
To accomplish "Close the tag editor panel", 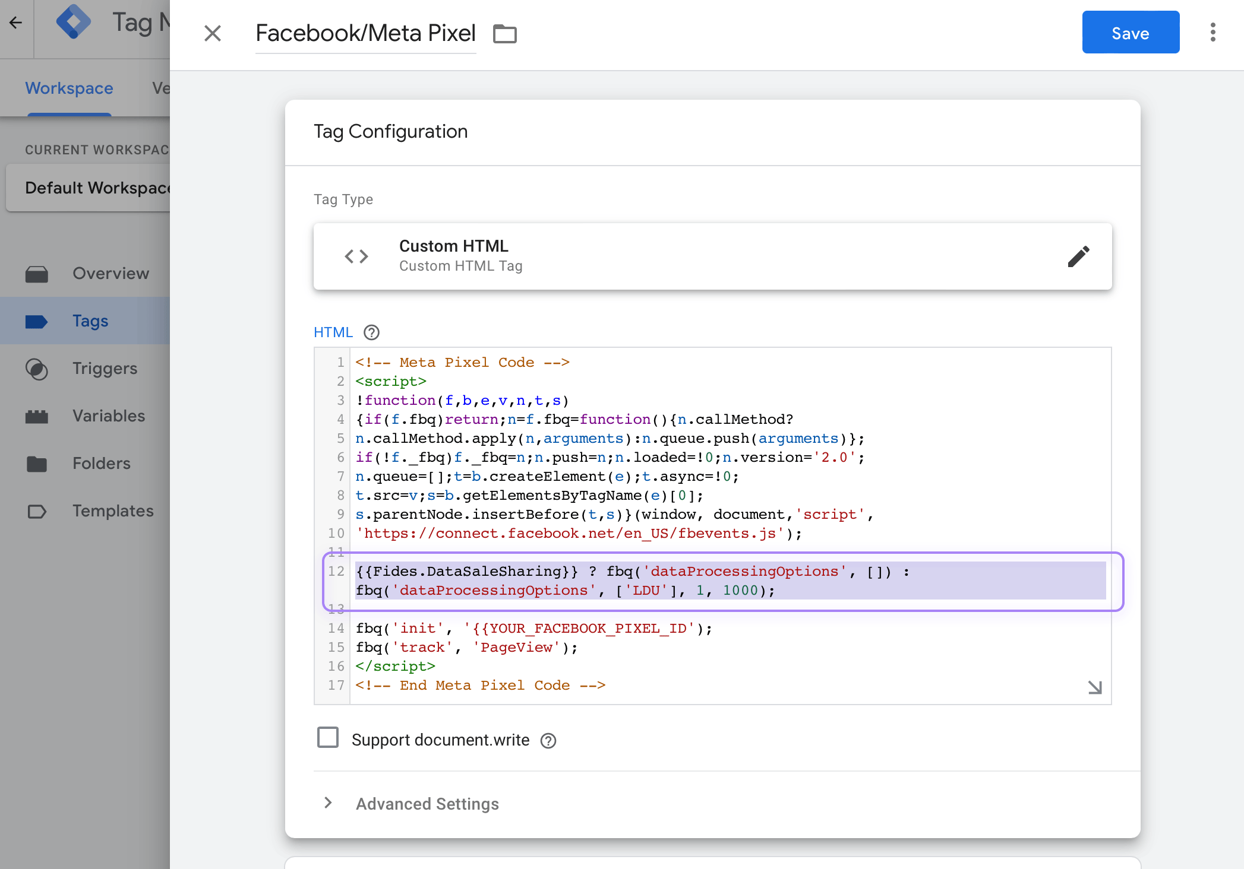I will point(213,33).
